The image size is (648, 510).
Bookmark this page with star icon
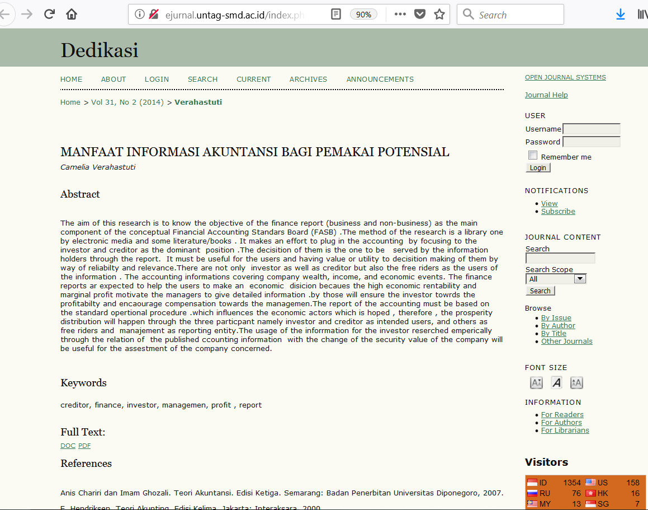[x=439, y=15]
